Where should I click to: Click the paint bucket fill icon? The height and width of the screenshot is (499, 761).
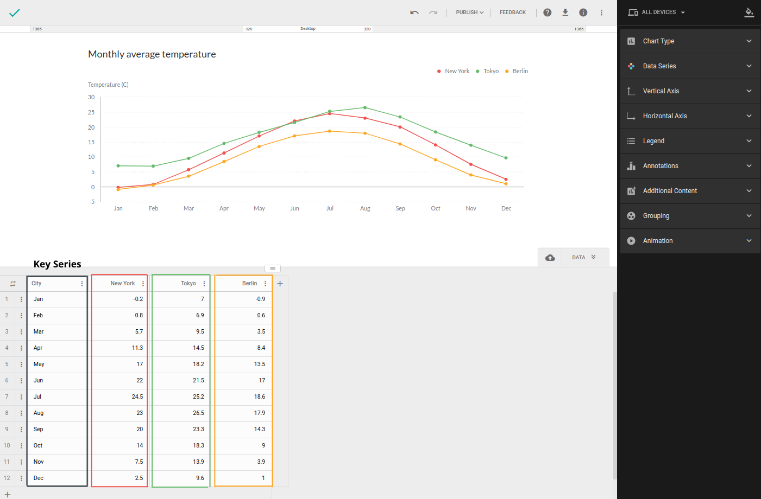point(749,12)
